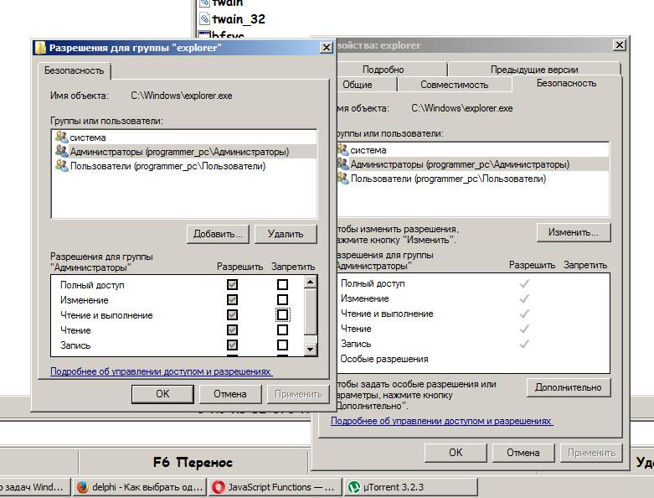Click the user group icon next to 'система' in the permissions dialog
Viewport: 654px width, 498px height.
(x=62, y=137)
